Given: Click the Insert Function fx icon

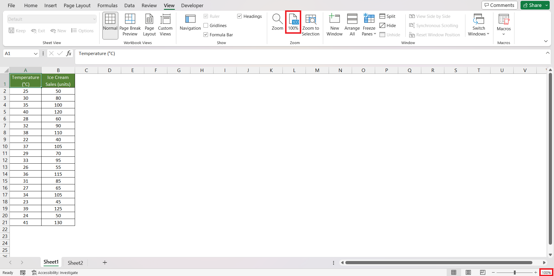Looking at the screenshot, I should pos(69,53).
